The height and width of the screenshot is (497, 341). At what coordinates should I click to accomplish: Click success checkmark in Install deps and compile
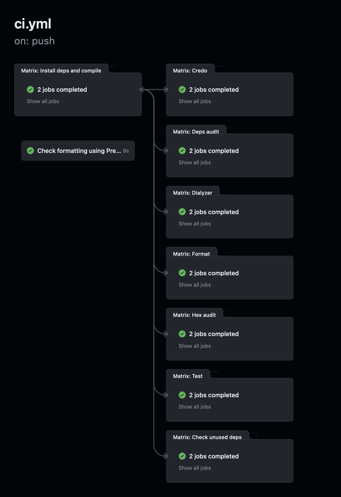point(30,90)
